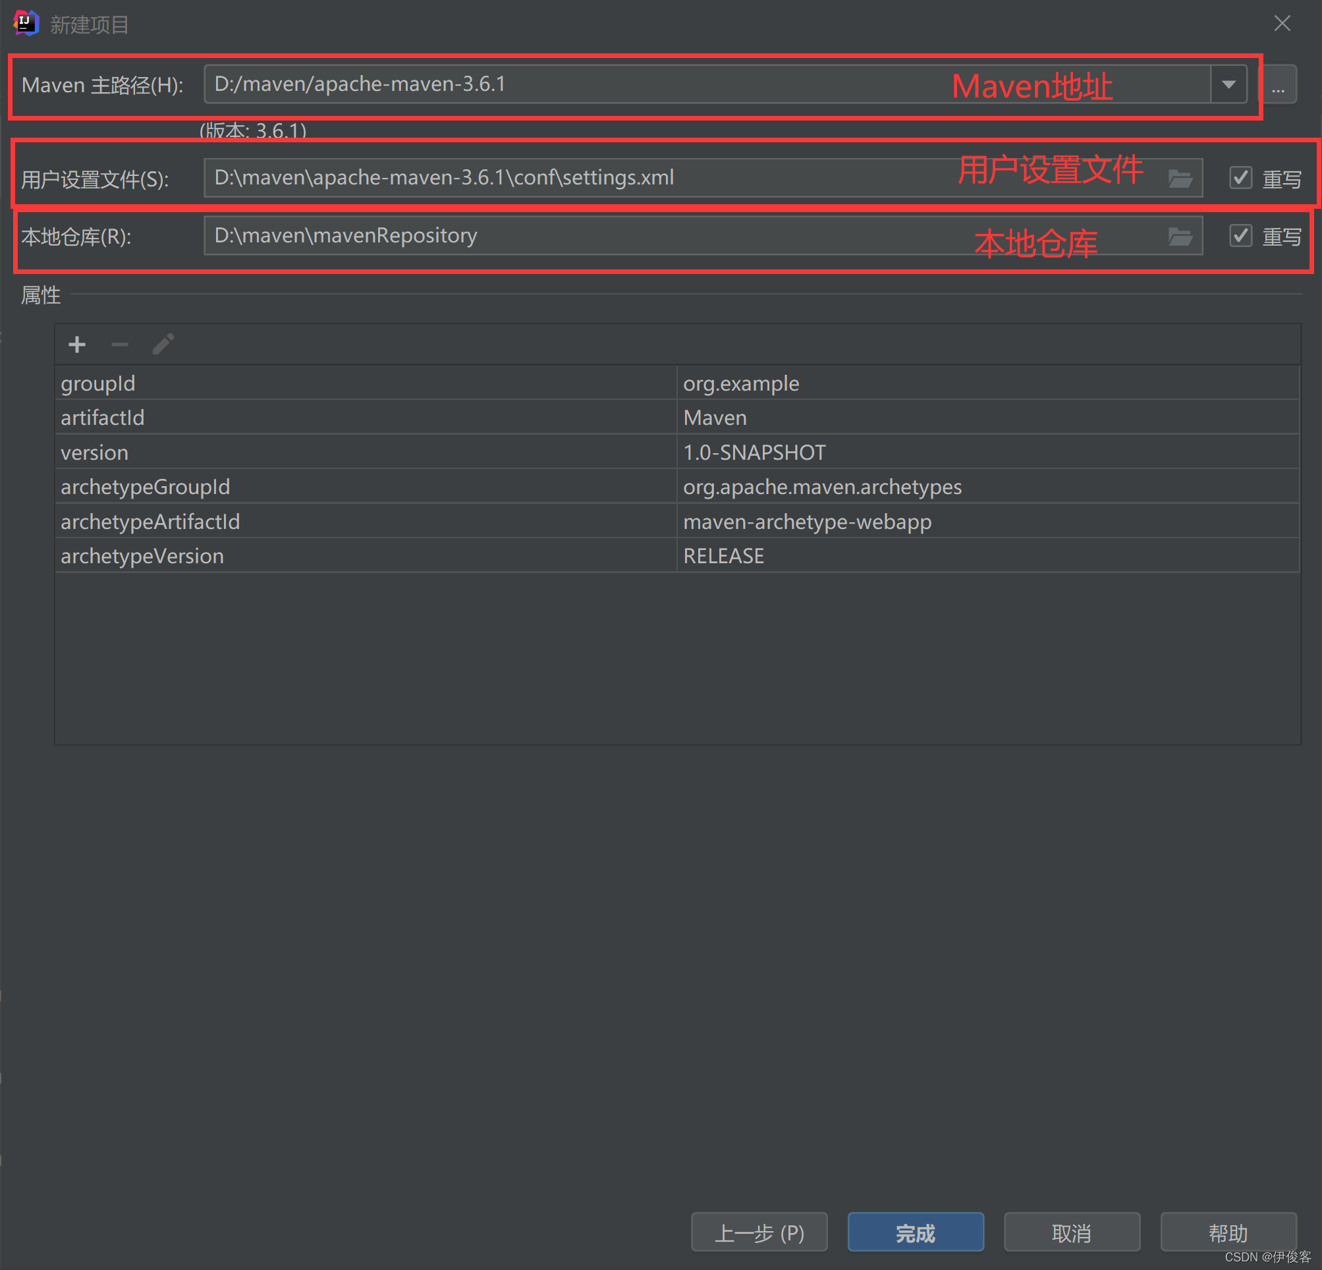Browse folder for user settings file
Screen dimensions: 1322x1270
1180,178
